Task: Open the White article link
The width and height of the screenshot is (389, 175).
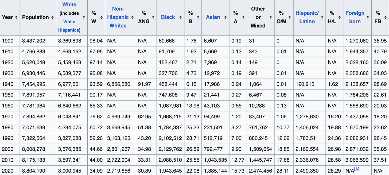Action: click(69, 4)
